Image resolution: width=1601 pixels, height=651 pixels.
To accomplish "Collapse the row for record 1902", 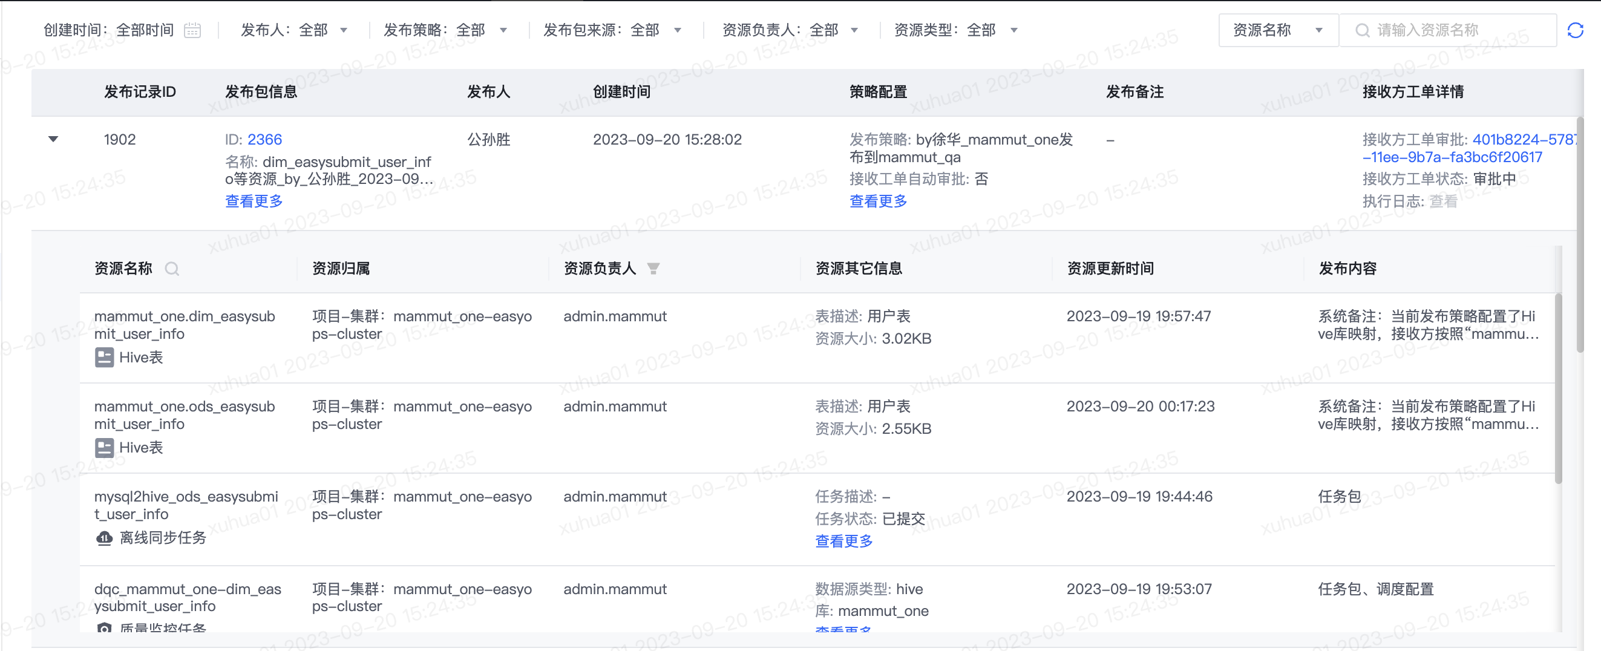I will tap(53, 139).
